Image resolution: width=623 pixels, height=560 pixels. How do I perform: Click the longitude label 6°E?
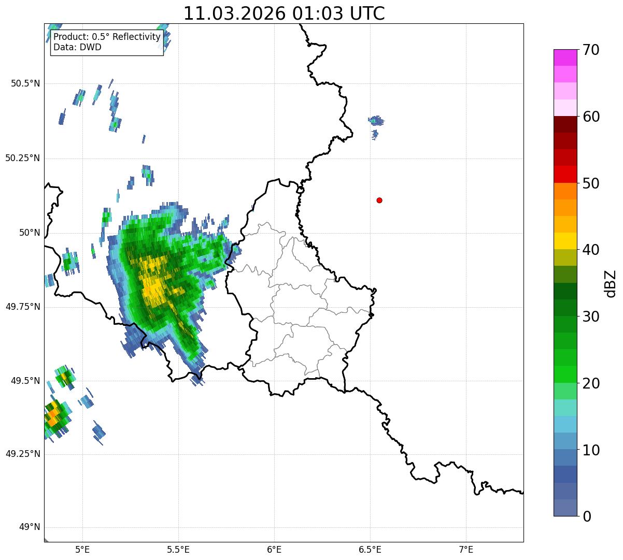coord(274,549)
